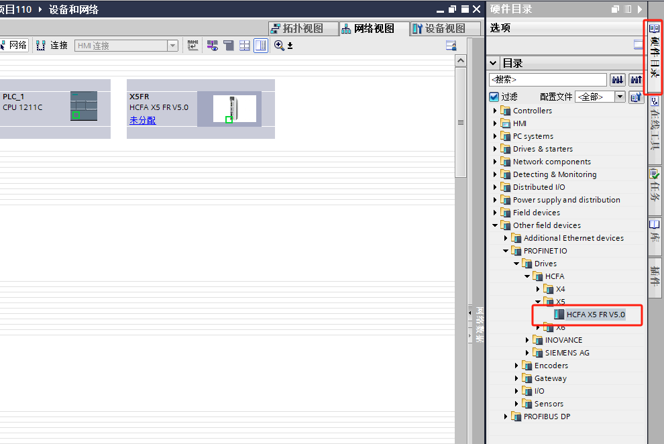Collapse the 目录 catalog section chevron
This screenshot has height=444, width=664.
pos(493,63)
